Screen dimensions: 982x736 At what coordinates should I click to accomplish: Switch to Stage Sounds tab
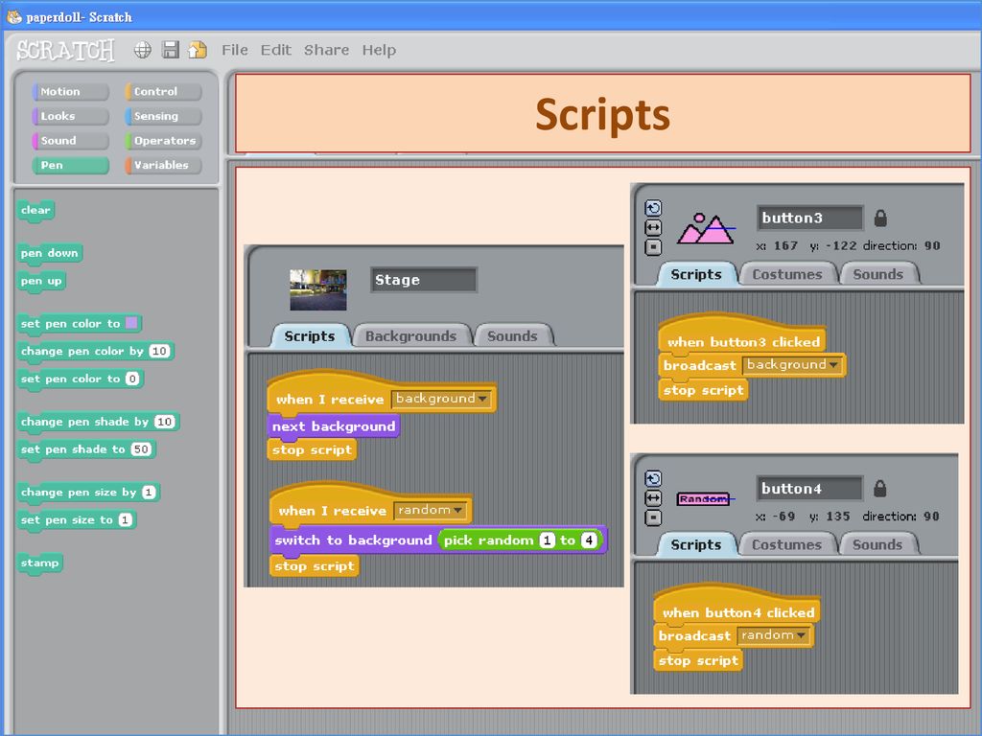pos(512,336)
